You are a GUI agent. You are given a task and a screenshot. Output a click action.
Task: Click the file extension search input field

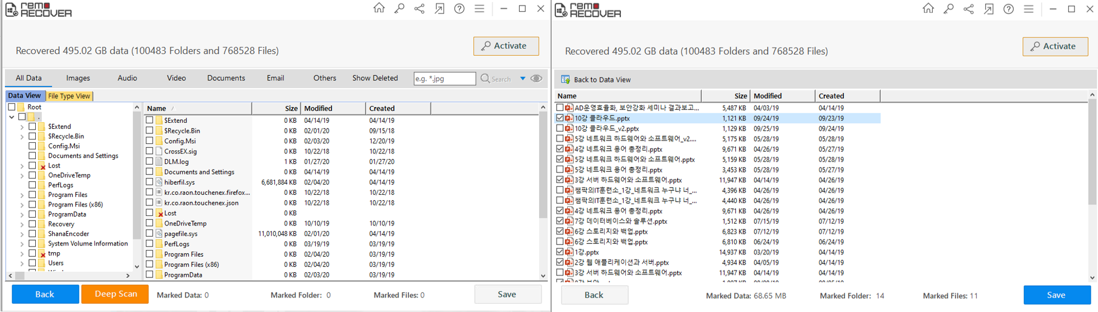click(444, 79)
